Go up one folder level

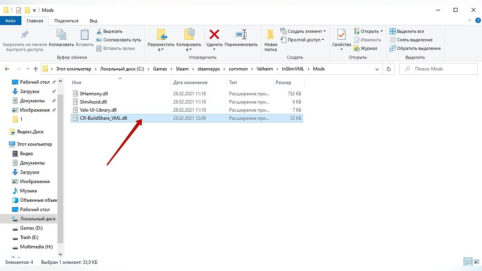[36, 69]
